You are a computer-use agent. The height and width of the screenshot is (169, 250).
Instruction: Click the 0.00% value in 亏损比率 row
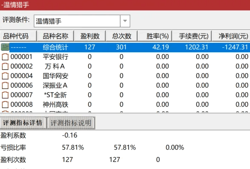coord(175,147)
